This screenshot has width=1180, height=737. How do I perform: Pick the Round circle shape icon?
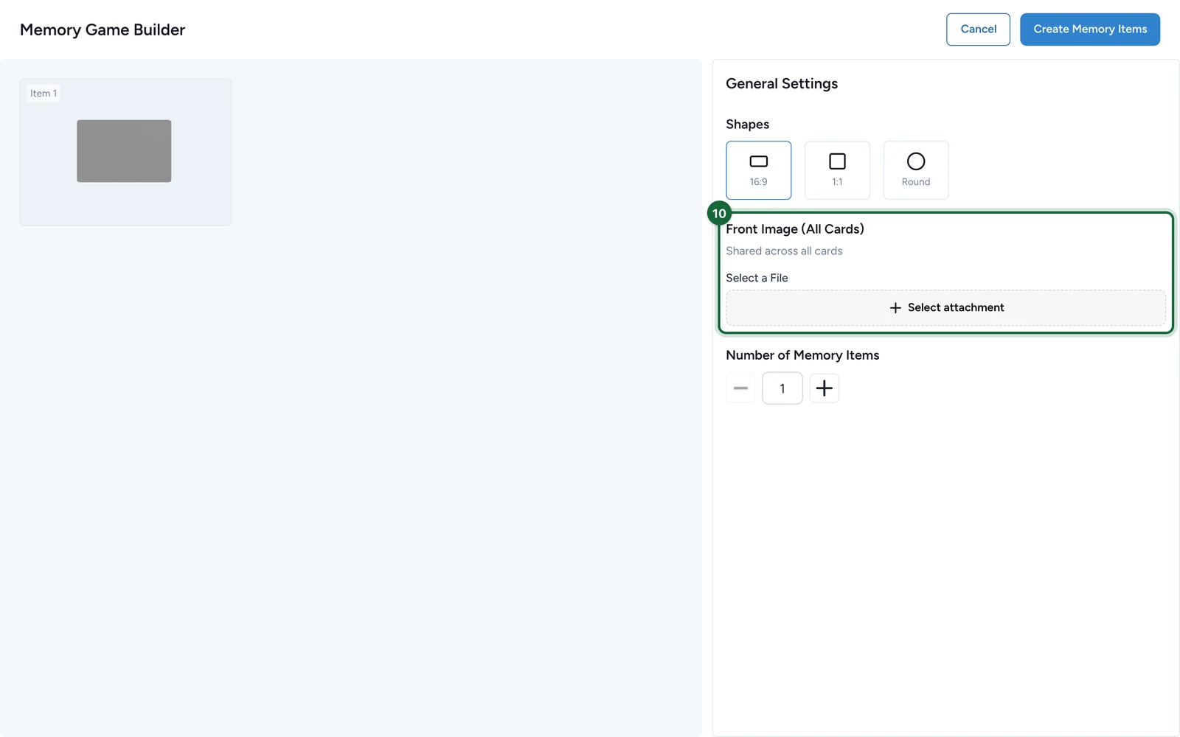916,161
